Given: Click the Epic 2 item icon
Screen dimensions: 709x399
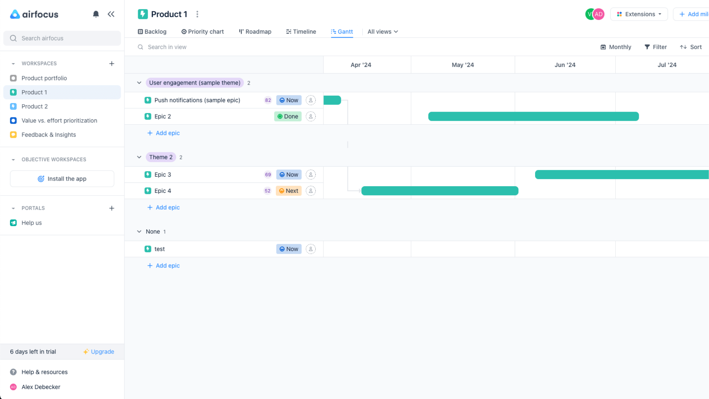Looking at the screenshot, I should (x=148, y=116).
